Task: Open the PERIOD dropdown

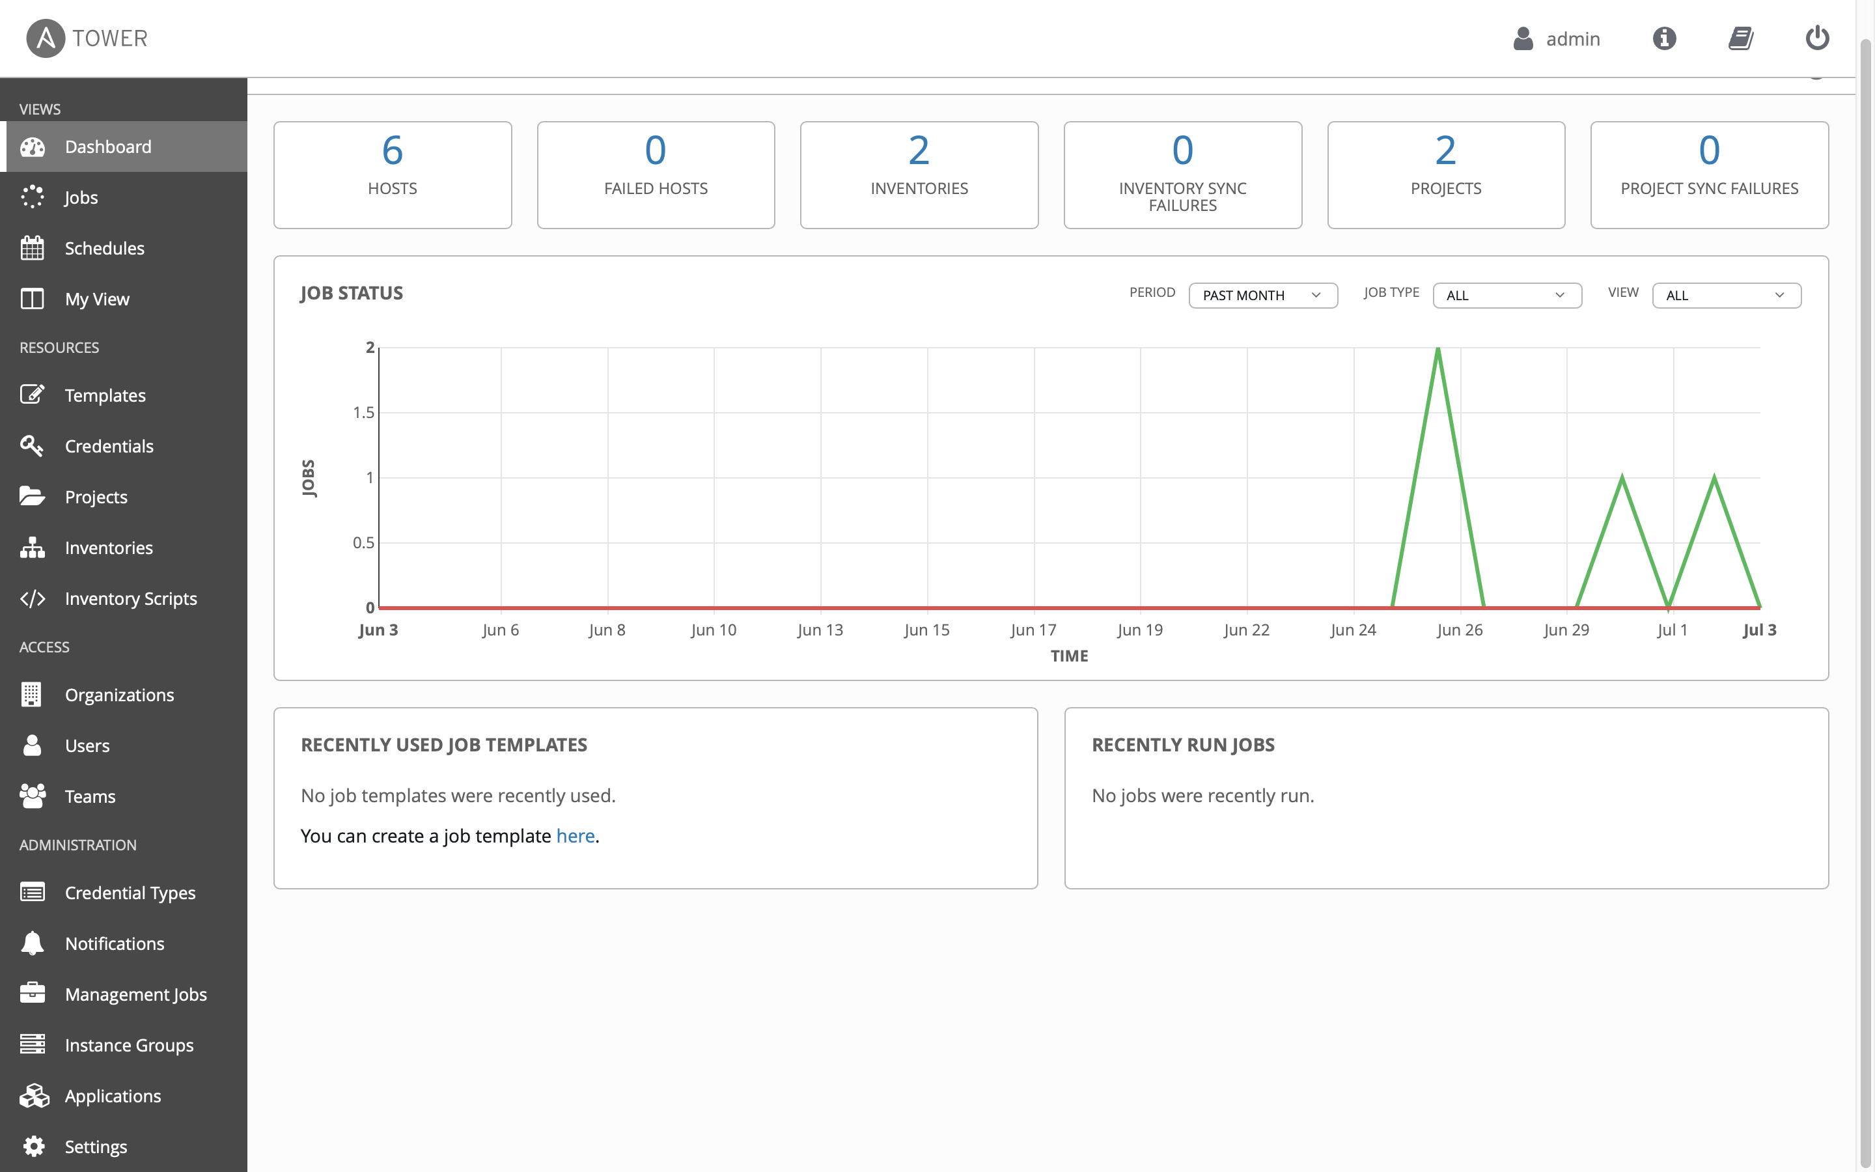Action: click(1262, 296)
